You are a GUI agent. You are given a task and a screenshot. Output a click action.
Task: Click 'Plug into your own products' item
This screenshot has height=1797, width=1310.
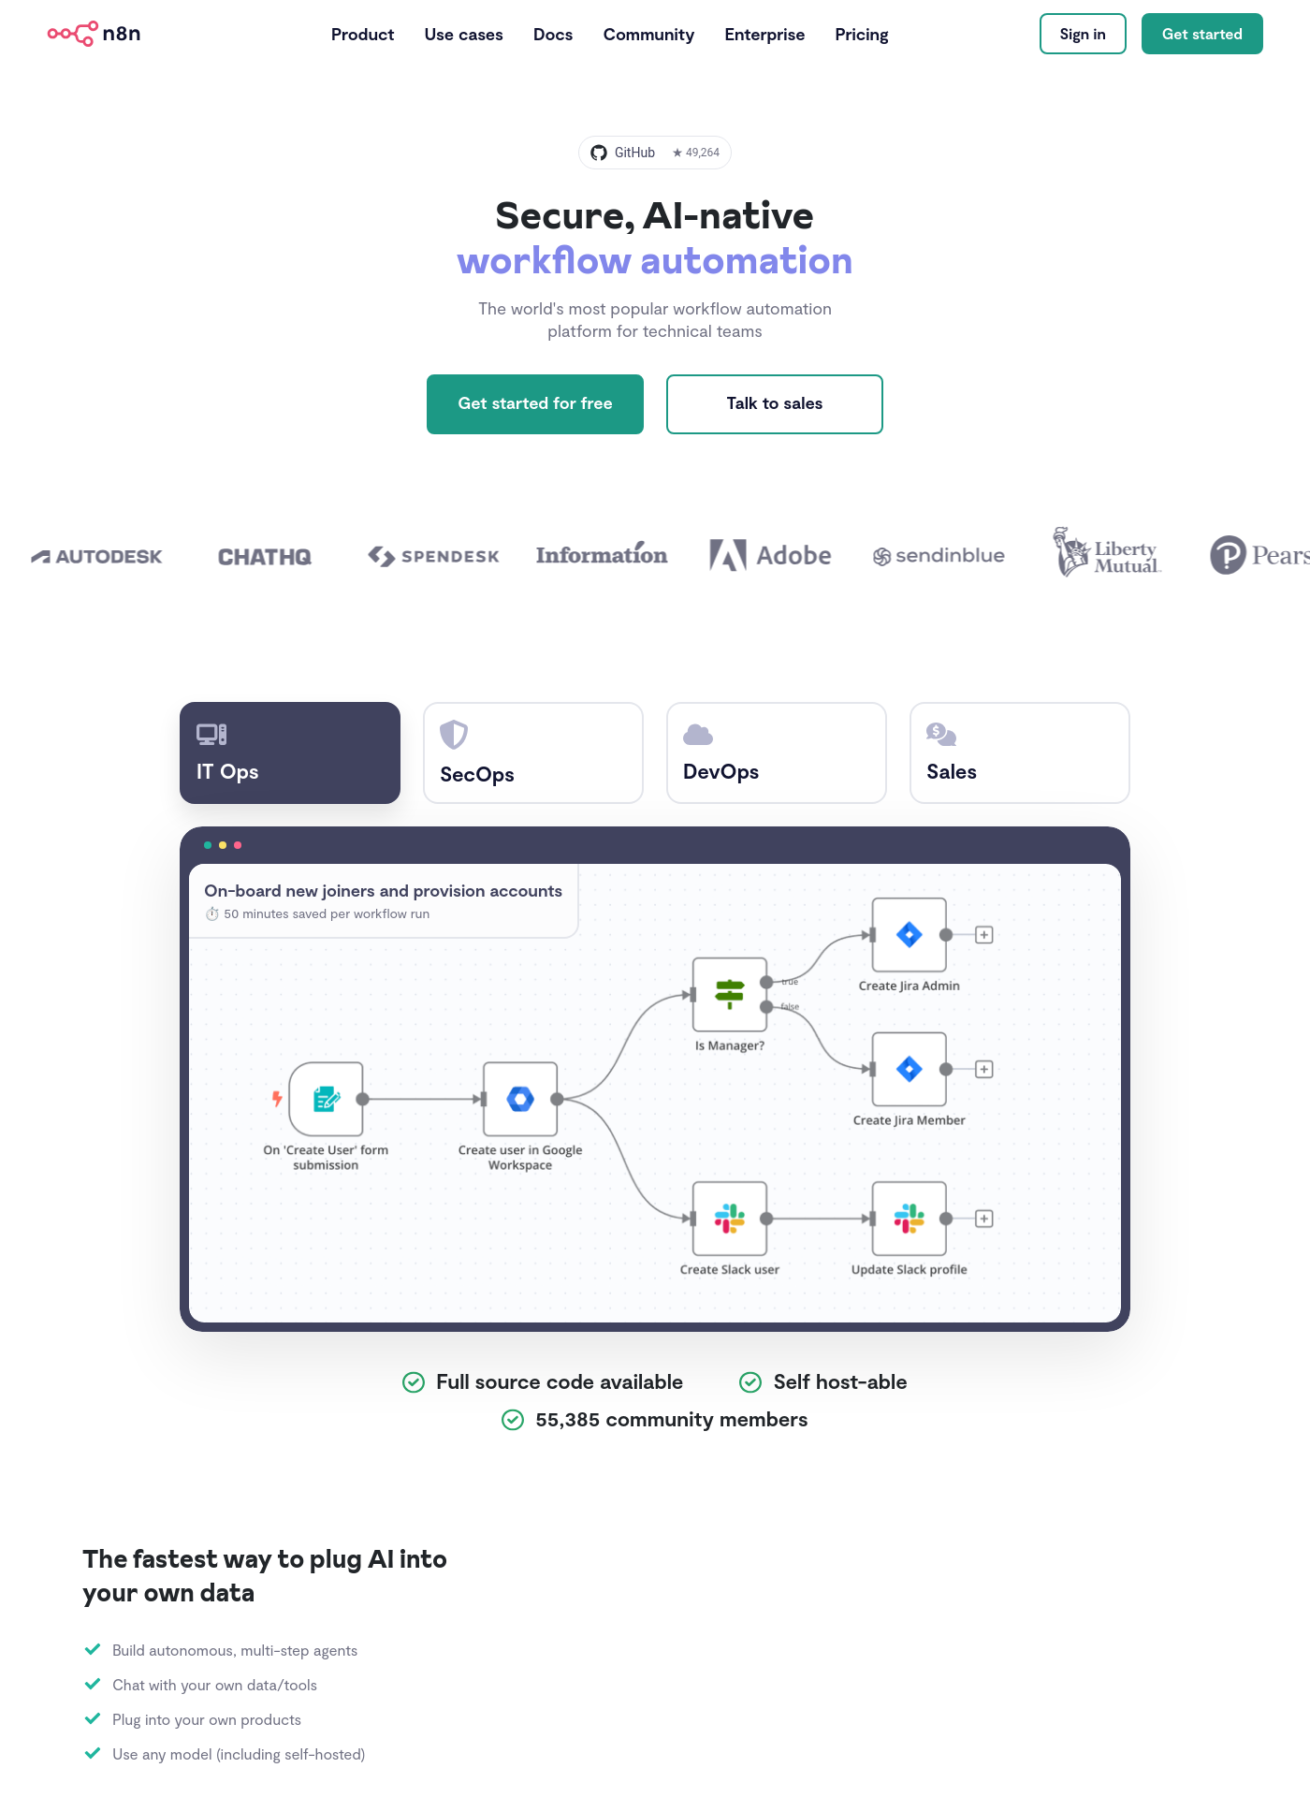[207, 1719]
